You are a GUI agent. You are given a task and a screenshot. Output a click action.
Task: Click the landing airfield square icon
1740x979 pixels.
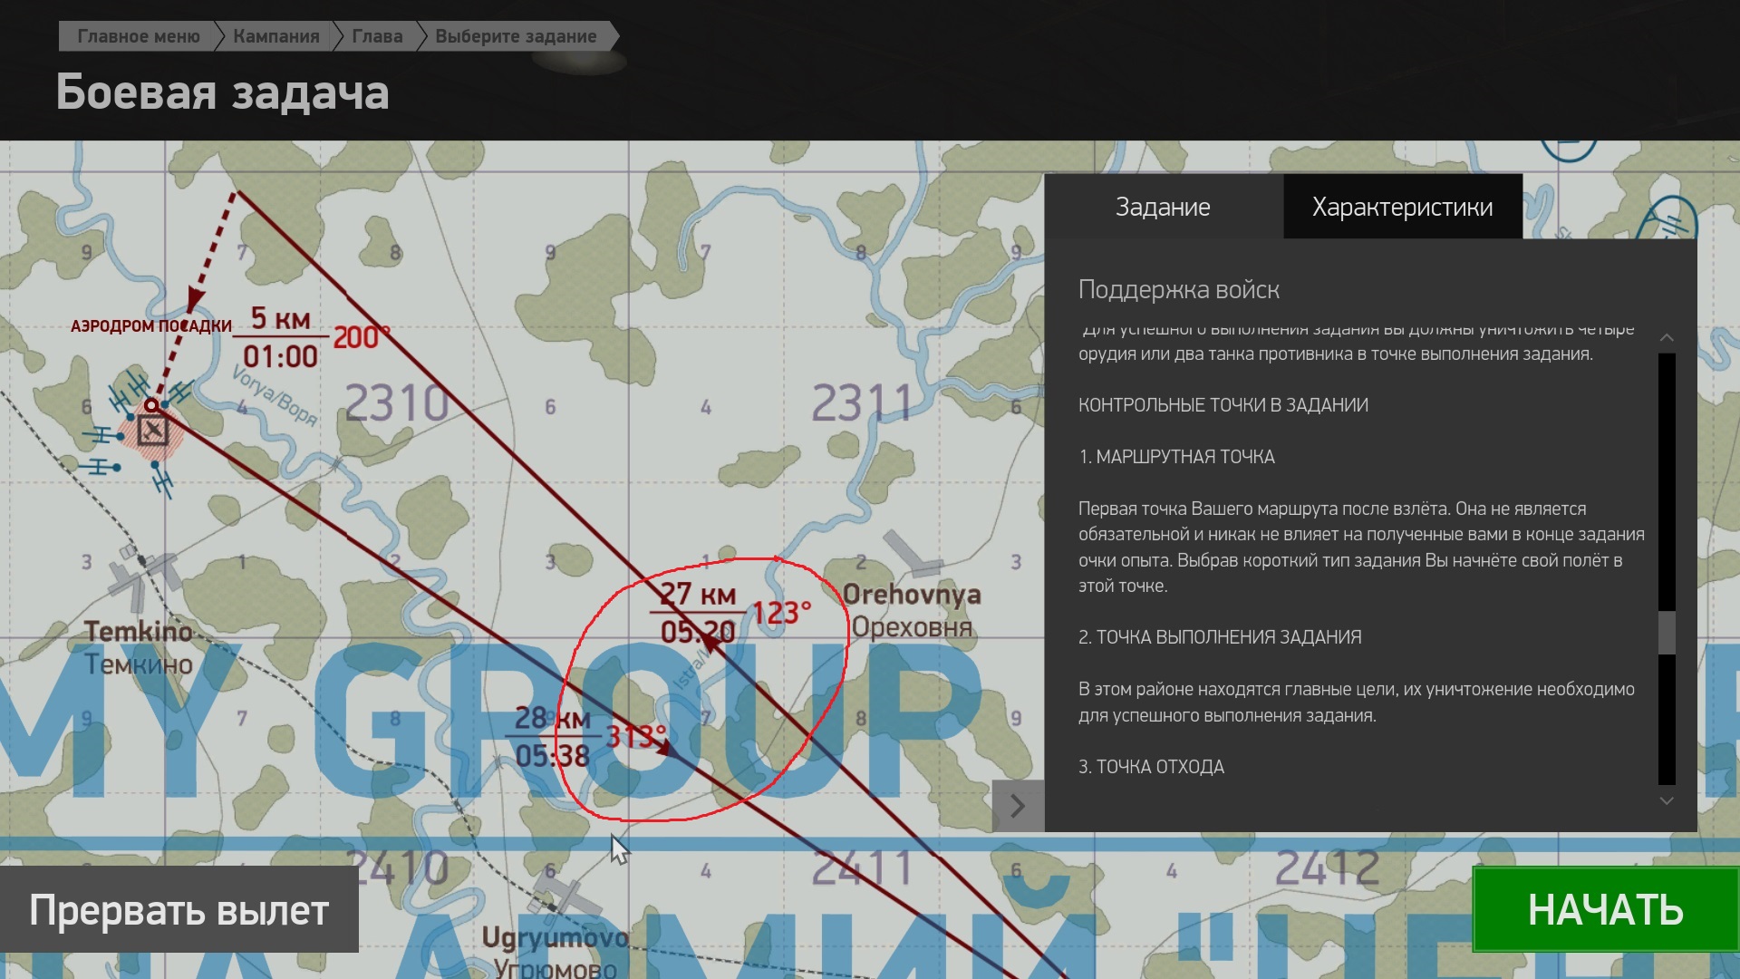[x=152, y=431]
